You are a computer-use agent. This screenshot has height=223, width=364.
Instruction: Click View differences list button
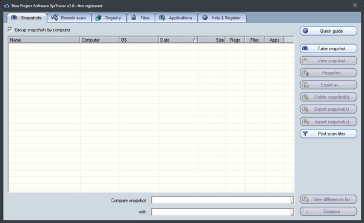328,199
